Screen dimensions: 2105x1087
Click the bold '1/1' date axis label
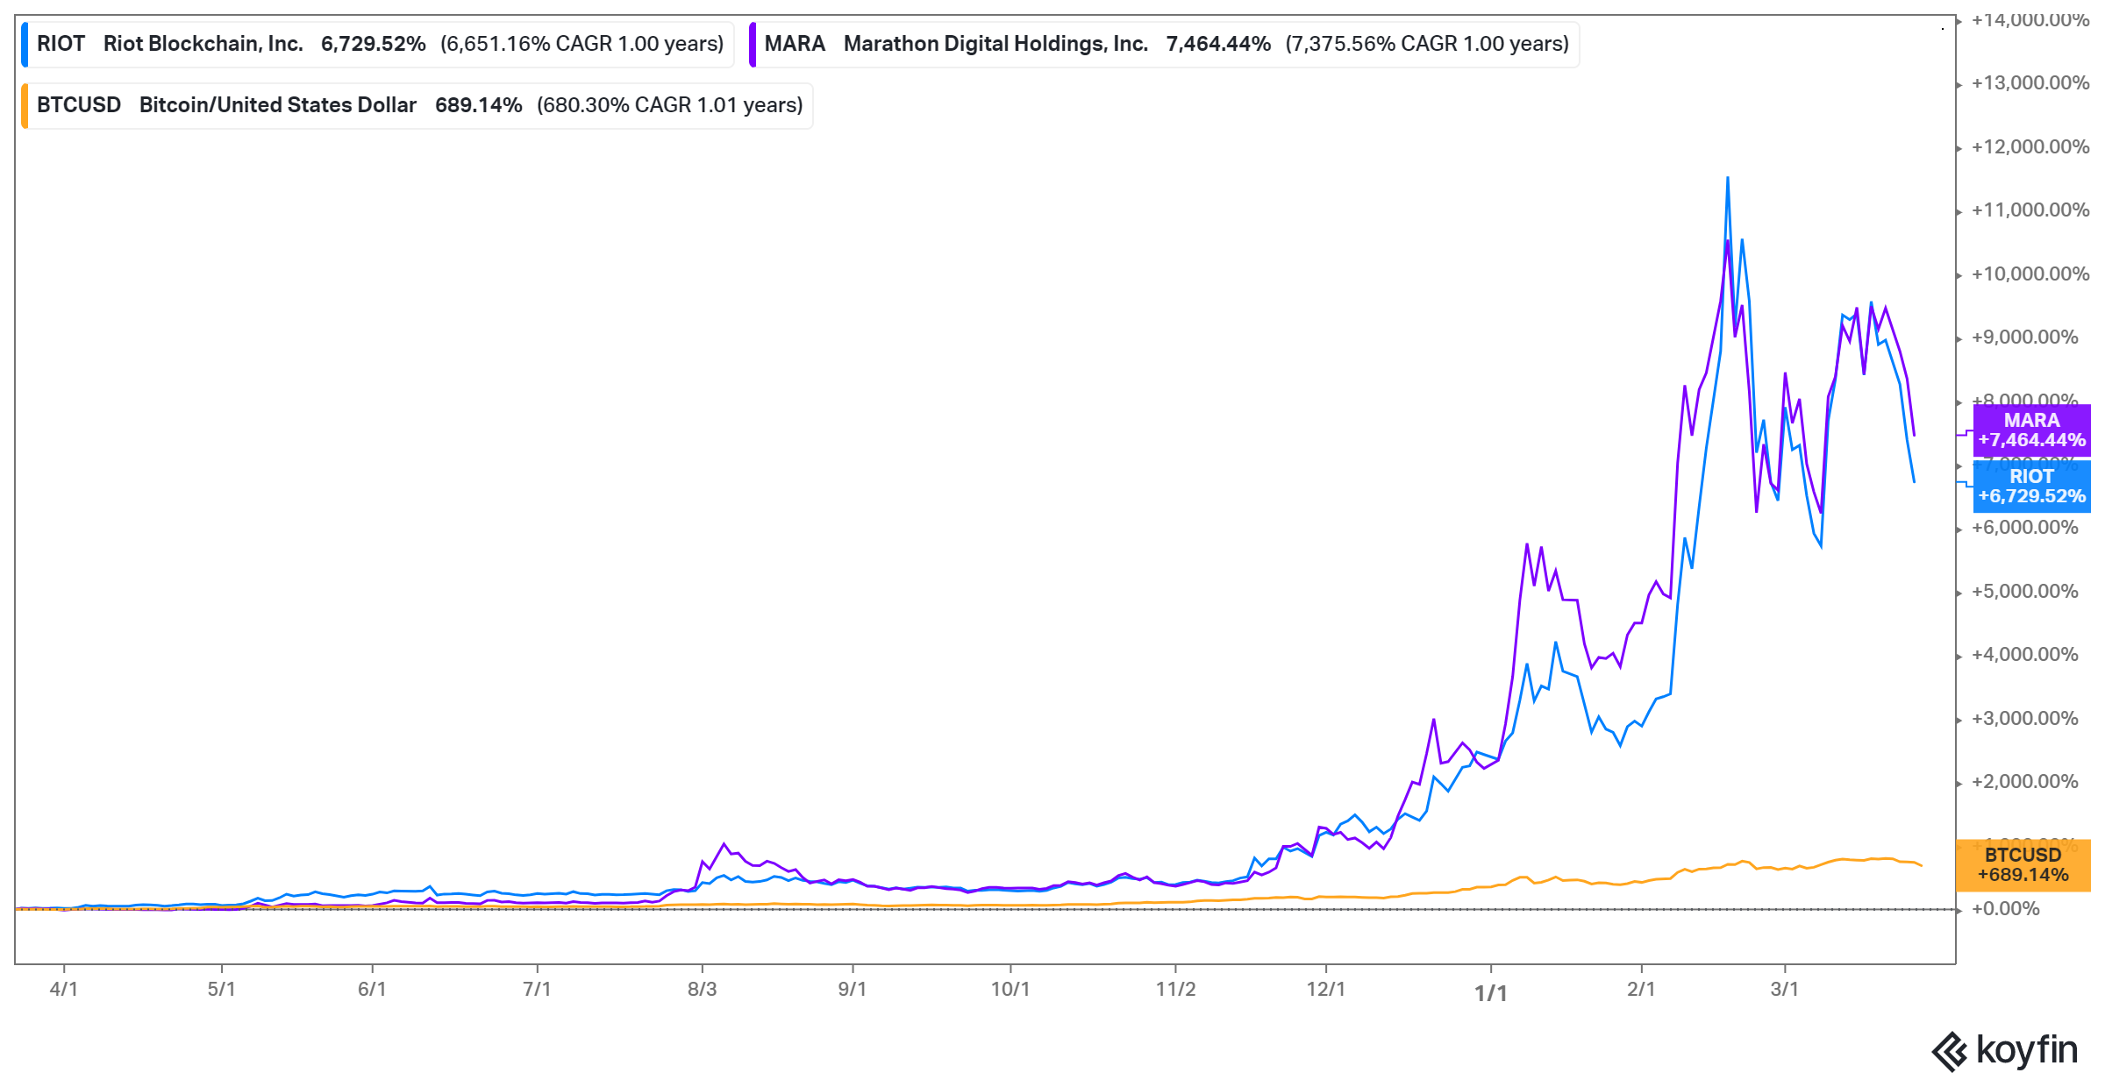point(1491,993)
